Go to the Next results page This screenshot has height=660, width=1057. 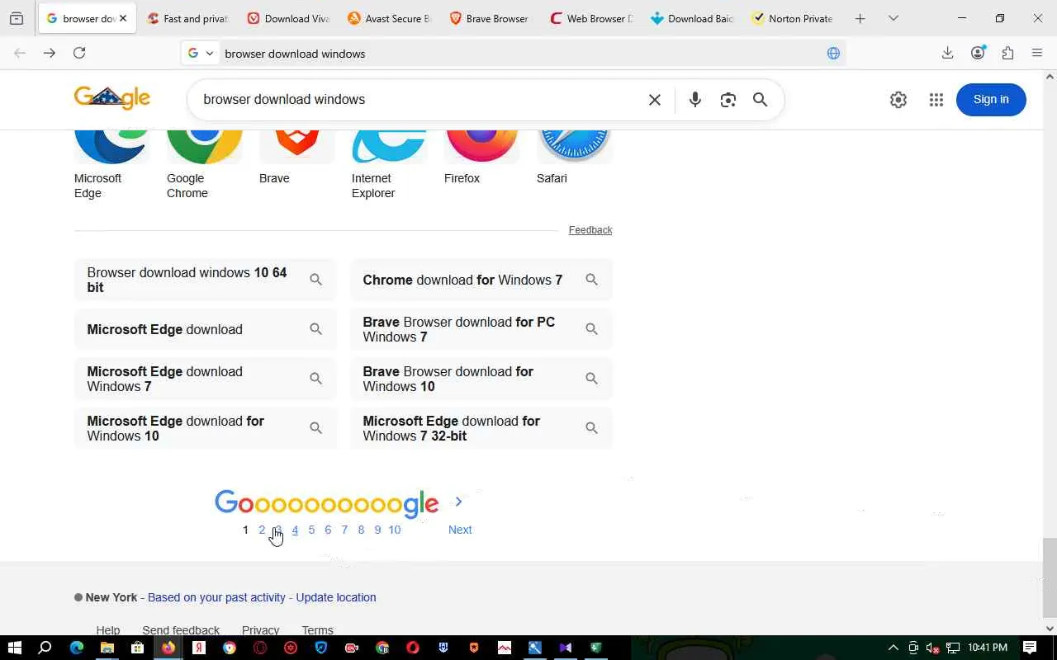(x=460, y=530)
